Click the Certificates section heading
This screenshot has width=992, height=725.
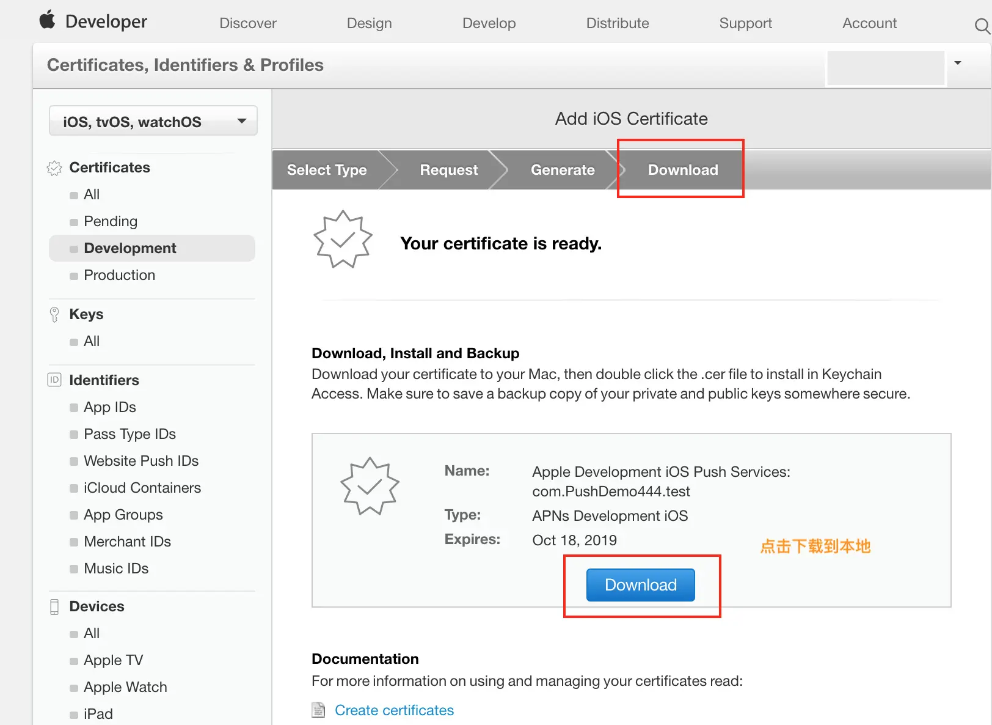click(x=110, y=167)
